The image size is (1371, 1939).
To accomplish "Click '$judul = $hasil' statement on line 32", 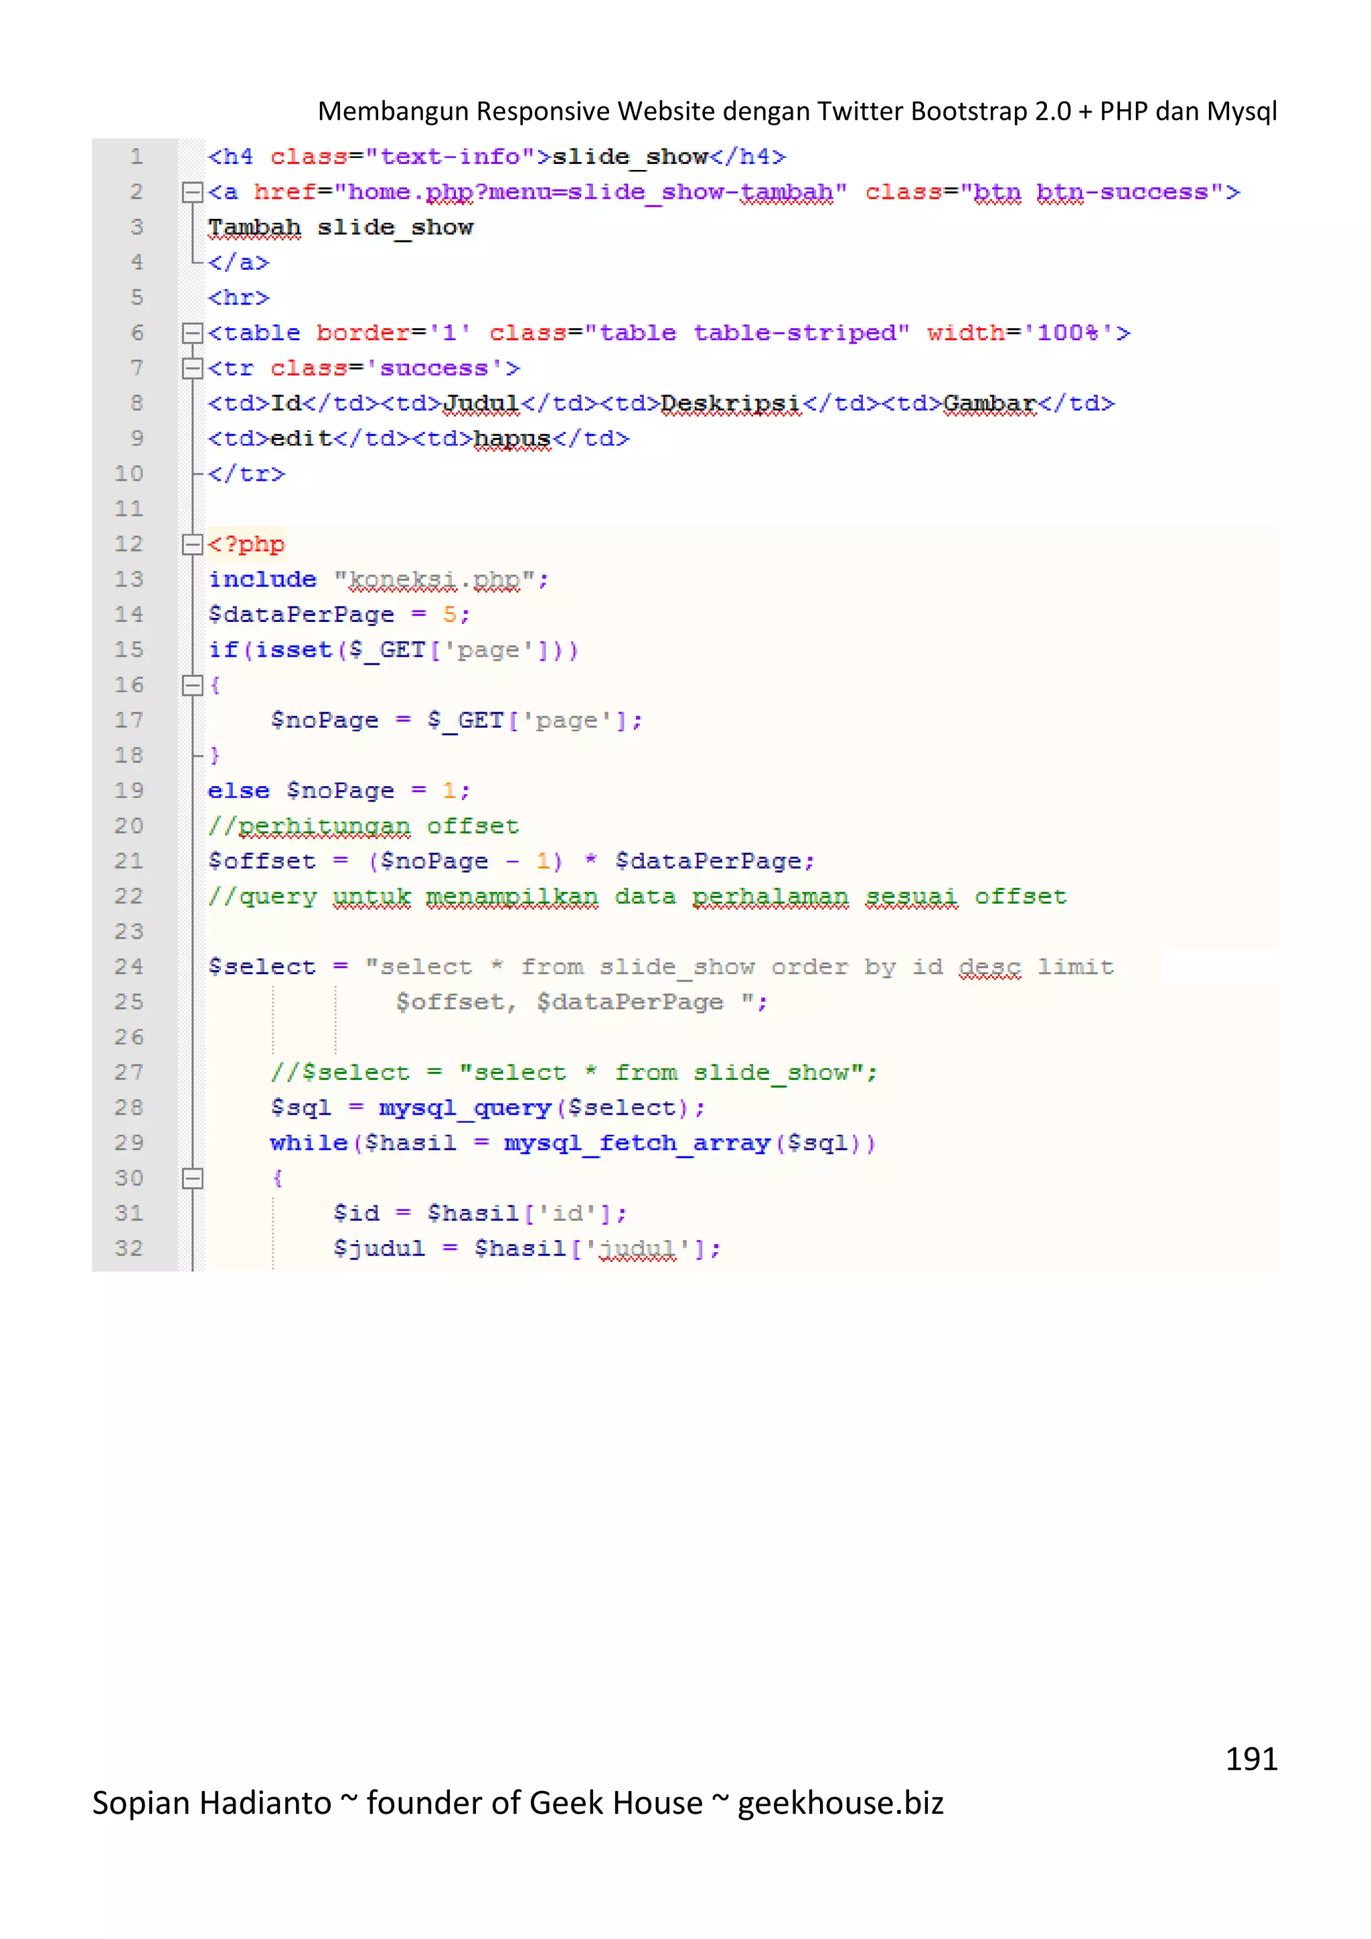I will point(528,1249).
